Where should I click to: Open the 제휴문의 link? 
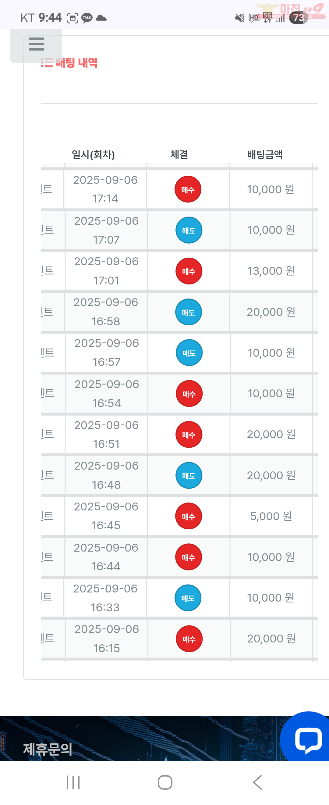[48, 749]
